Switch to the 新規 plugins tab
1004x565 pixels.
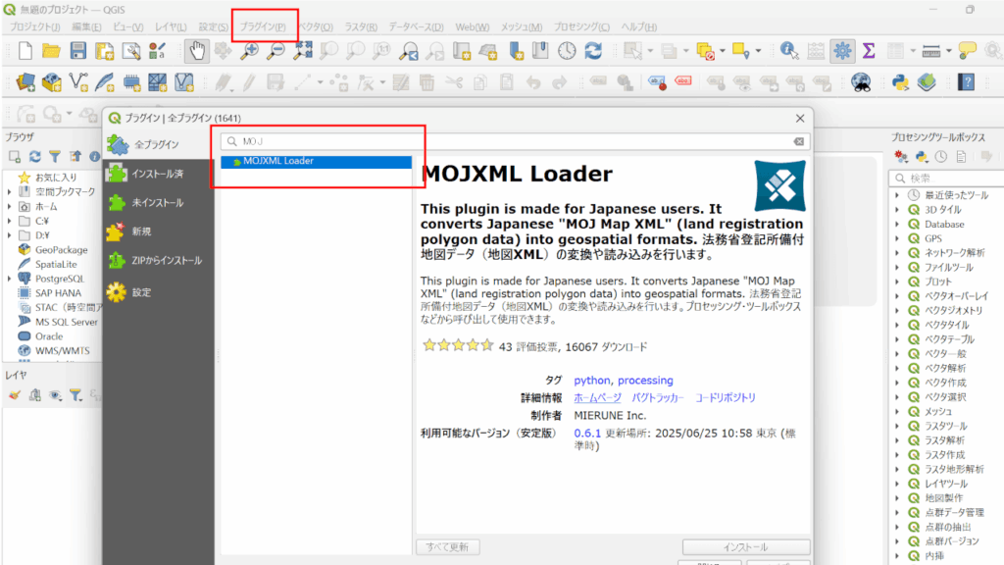[x=158, y=231]
